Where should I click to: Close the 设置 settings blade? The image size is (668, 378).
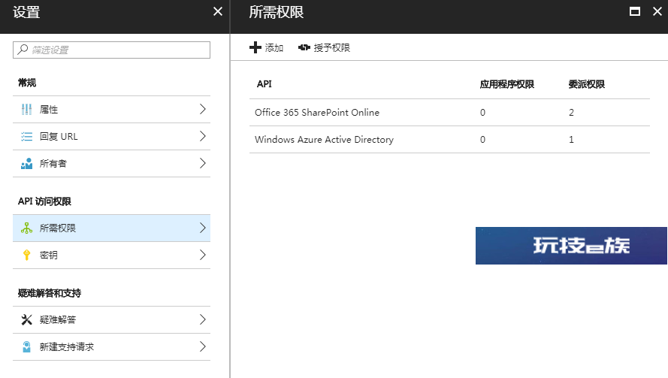tap(218, 11)
